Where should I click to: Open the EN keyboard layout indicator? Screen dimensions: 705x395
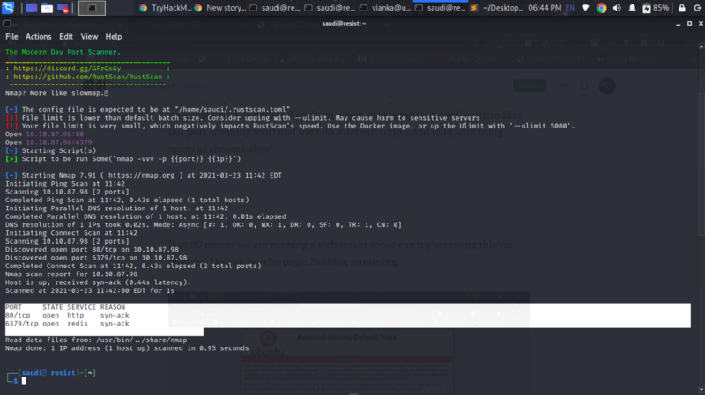point(569,8)
